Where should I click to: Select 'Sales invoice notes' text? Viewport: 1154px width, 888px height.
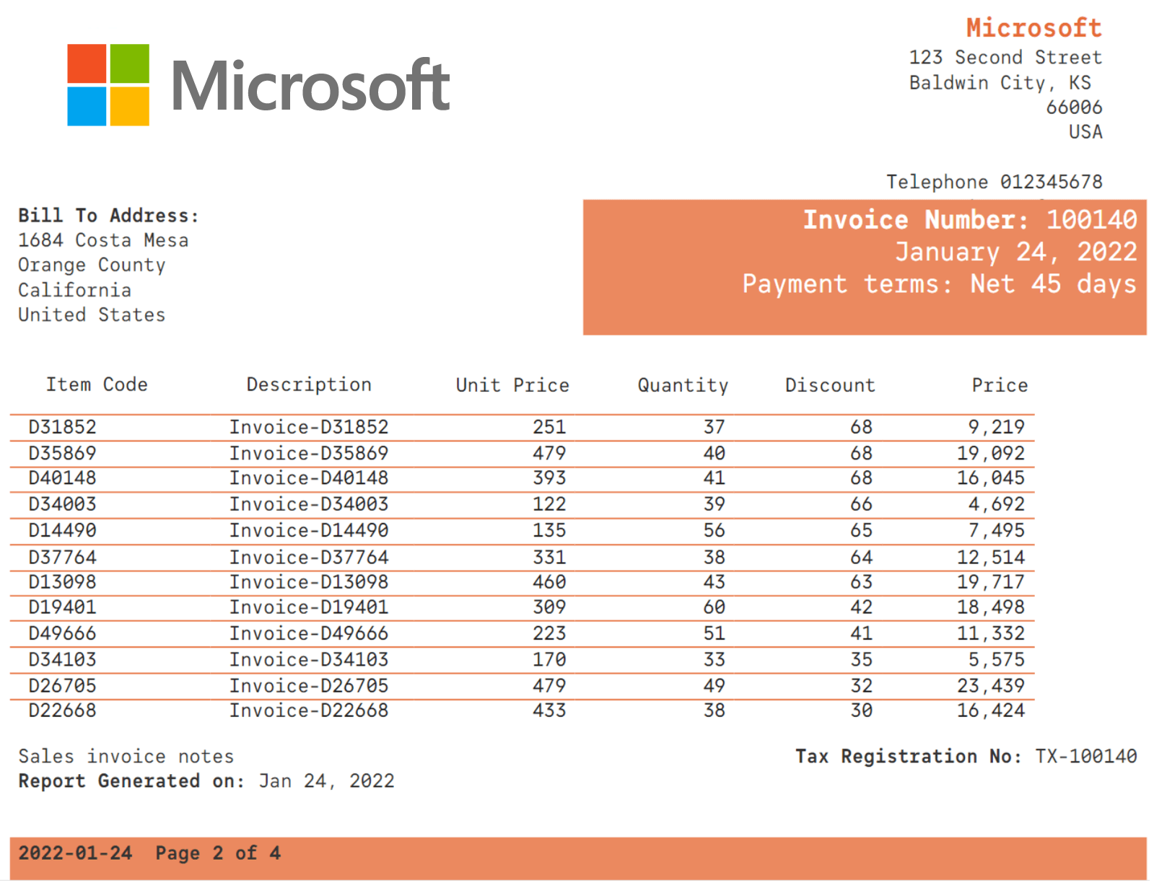(126, 756)
